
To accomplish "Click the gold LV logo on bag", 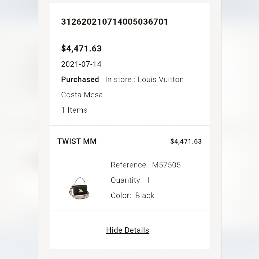I will point(81,191).
